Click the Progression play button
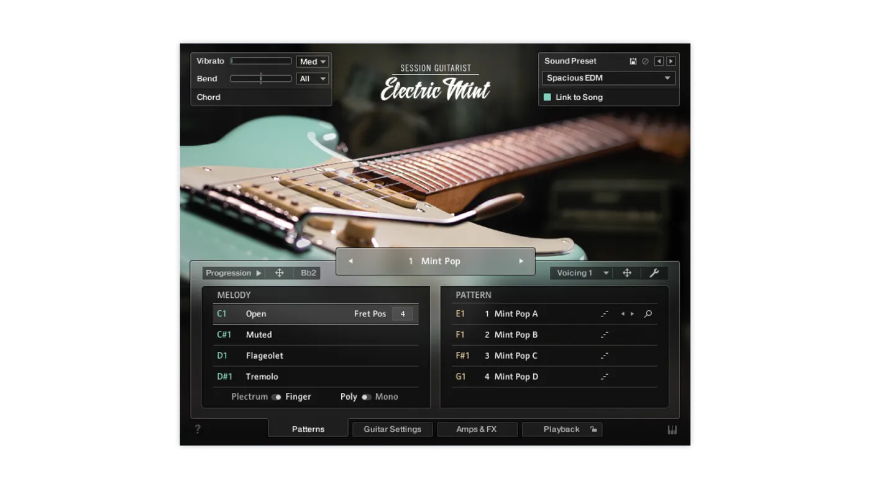The height and width of the screenshot is (489, 870). tap(259, 273)
